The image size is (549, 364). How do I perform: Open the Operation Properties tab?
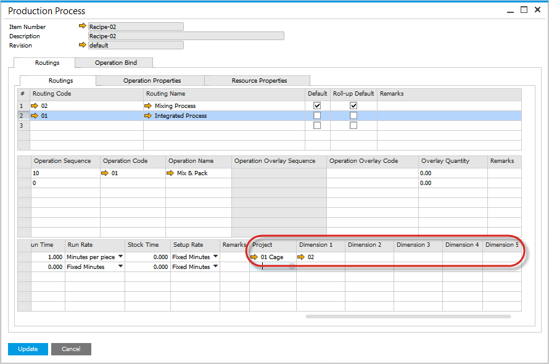152,81
